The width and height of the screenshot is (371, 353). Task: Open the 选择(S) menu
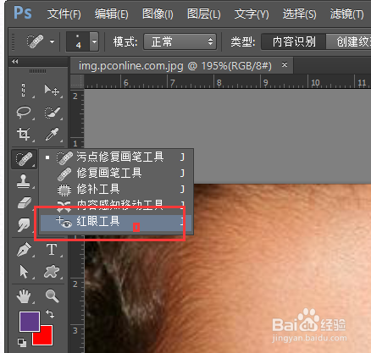[300, 14]
